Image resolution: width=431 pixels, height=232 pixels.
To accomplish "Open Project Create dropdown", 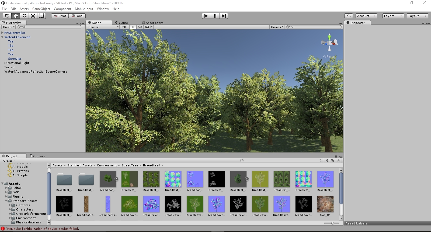I will [9, 160].
